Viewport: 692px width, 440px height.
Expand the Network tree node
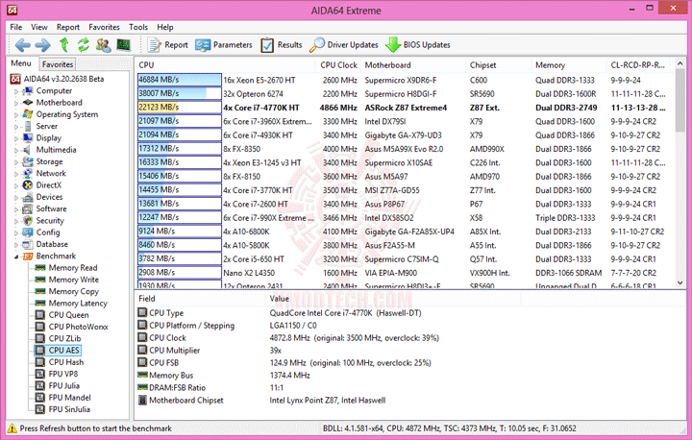(x=16, y=174)
